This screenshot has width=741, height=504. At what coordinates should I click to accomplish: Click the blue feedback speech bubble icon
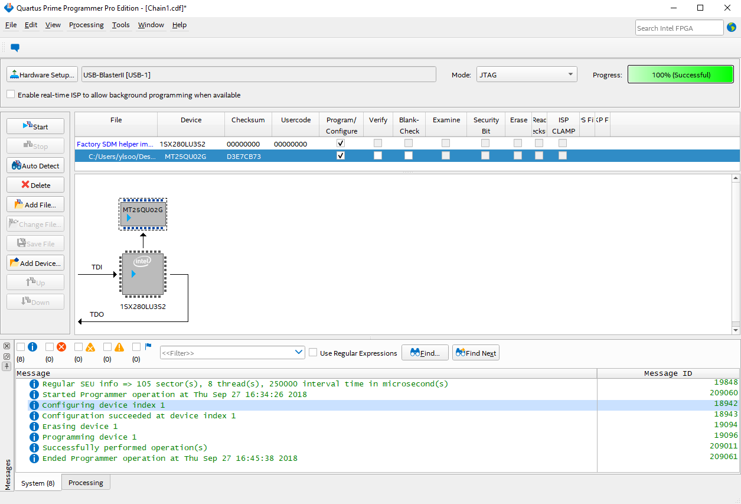coord(15,48)
